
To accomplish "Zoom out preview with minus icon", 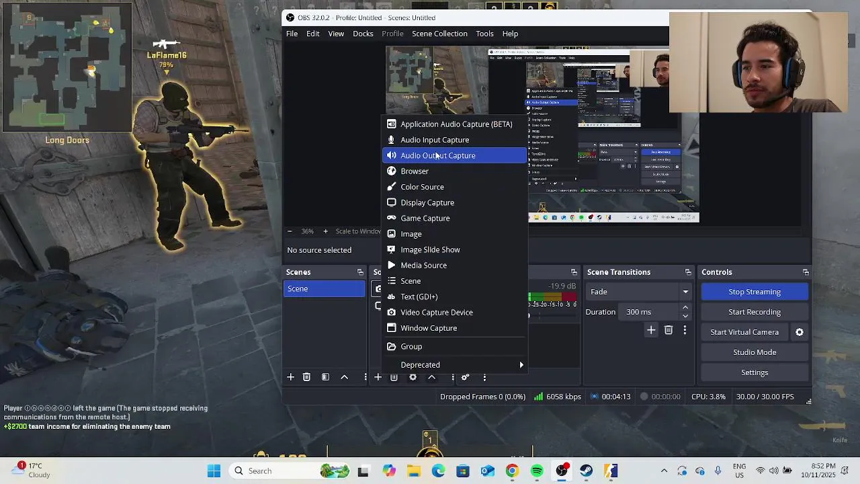I will pyautogui.click(x=290, y=231).
